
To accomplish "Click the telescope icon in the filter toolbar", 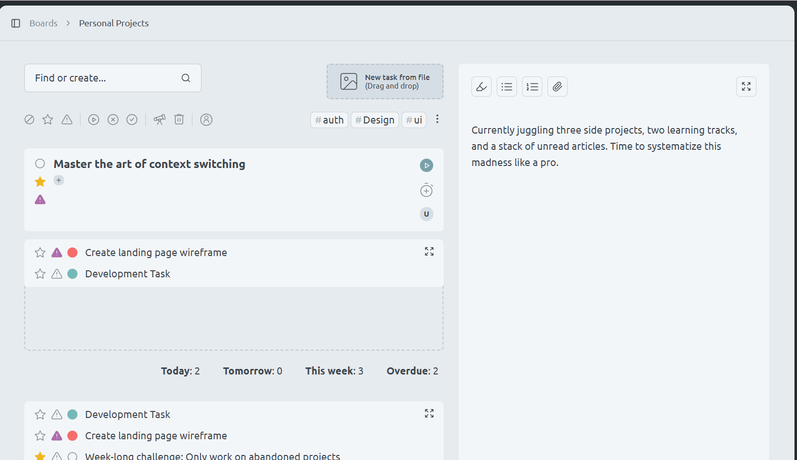I will point(160,119).
